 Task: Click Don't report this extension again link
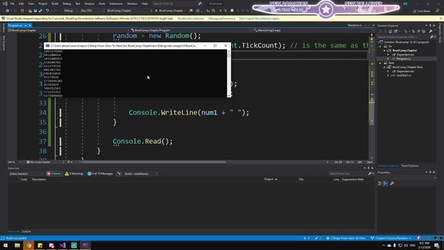tap(259, 19)
